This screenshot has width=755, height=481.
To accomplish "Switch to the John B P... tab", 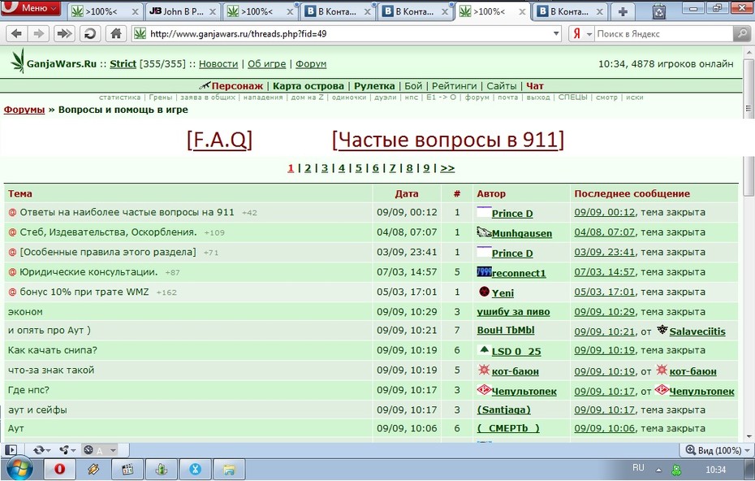I will coord(182,11).
